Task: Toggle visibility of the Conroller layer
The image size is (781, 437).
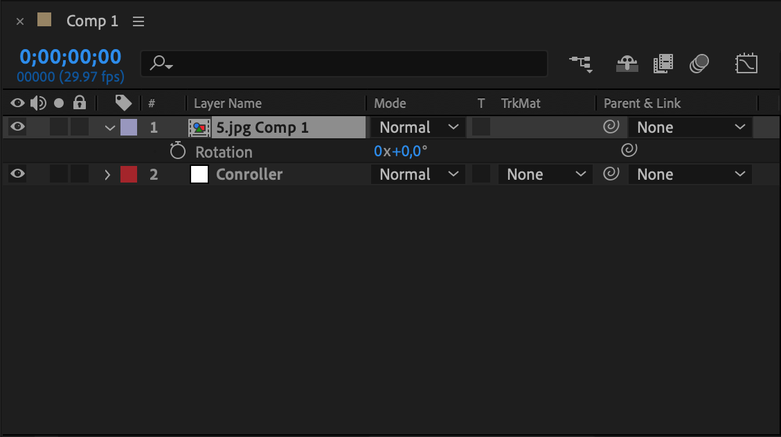Action: pos(17,174)
